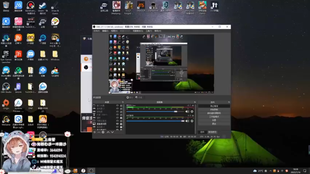Open the Arctime Pro desktop shortcut
Screen dimensions: 310x174
(18, 105)
